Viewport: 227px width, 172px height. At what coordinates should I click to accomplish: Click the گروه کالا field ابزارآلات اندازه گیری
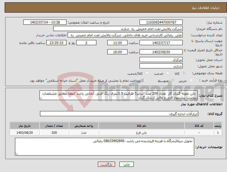pos(119,114)
